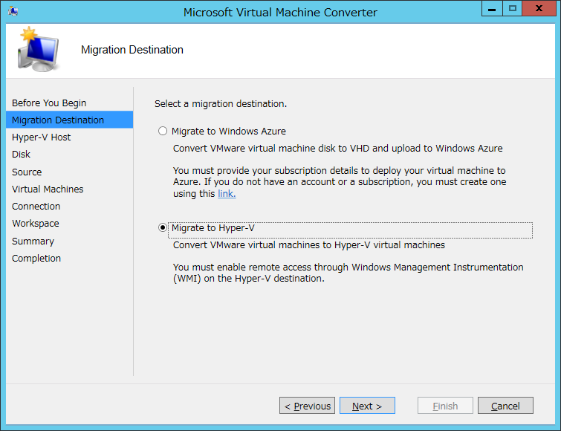The width and height of the screenshot is (561, 431).
Task: Open the Disk step in sidebar
Action: (x=21, y=154)
